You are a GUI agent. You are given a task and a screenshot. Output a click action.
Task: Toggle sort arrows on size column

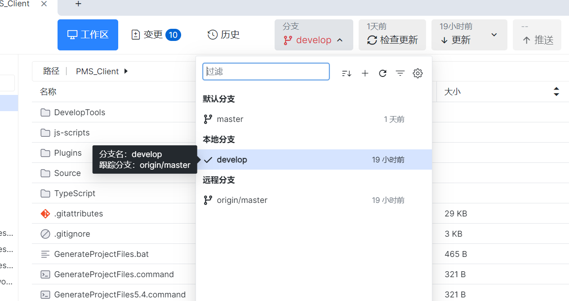(x=556, y=92)
